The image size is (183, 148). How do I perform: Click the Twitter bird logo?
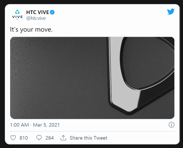171,11
